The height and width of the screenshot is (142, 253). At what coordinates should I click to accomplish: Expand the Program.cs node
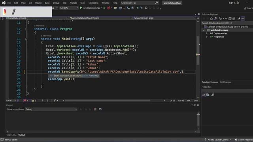[207, 37]
